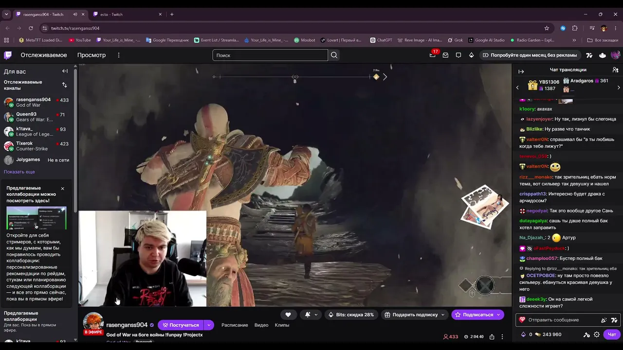
Task: Click the 7TV emote icon in chat input
Action: pos(614,320)
